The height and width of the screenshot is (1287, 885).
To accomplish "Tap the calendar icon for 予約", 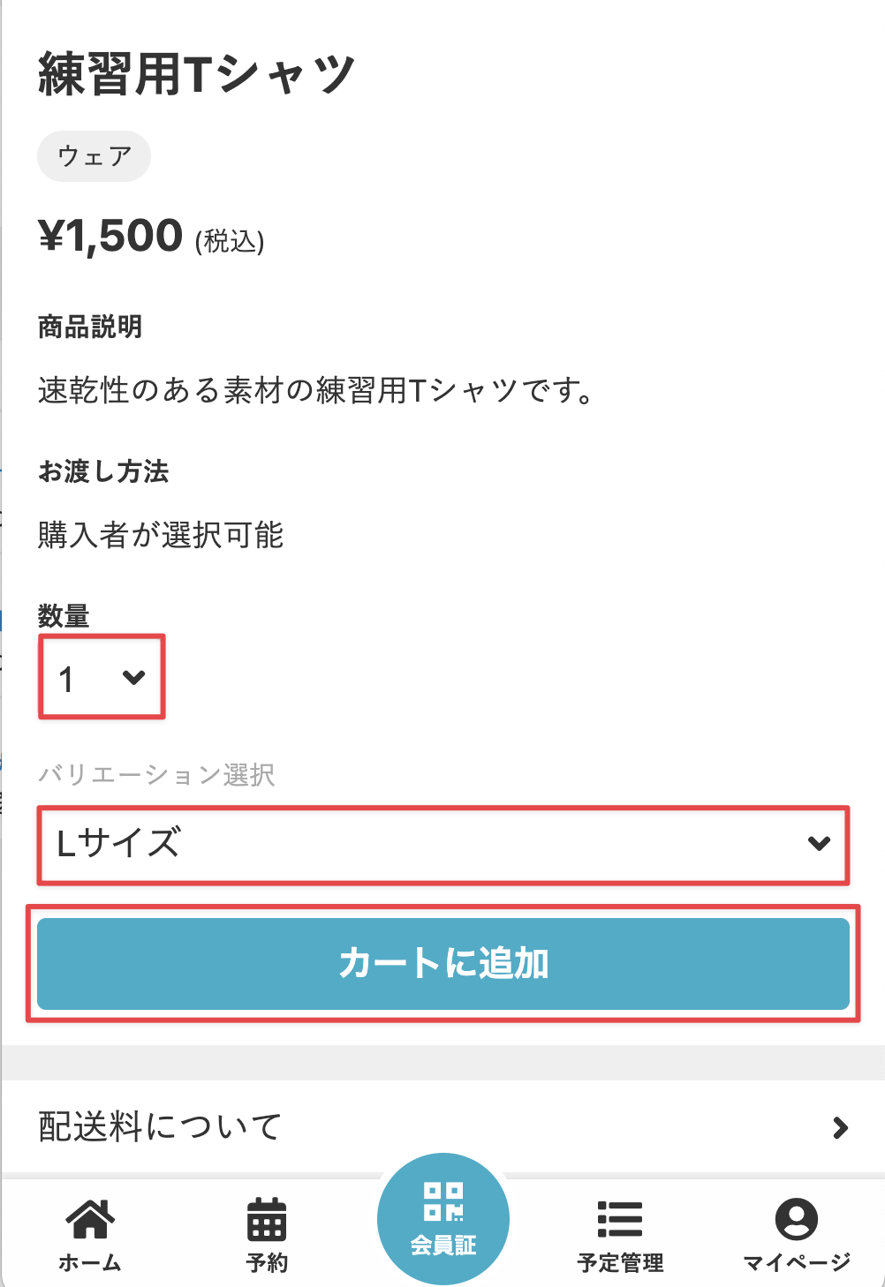I will [267, 1219].
